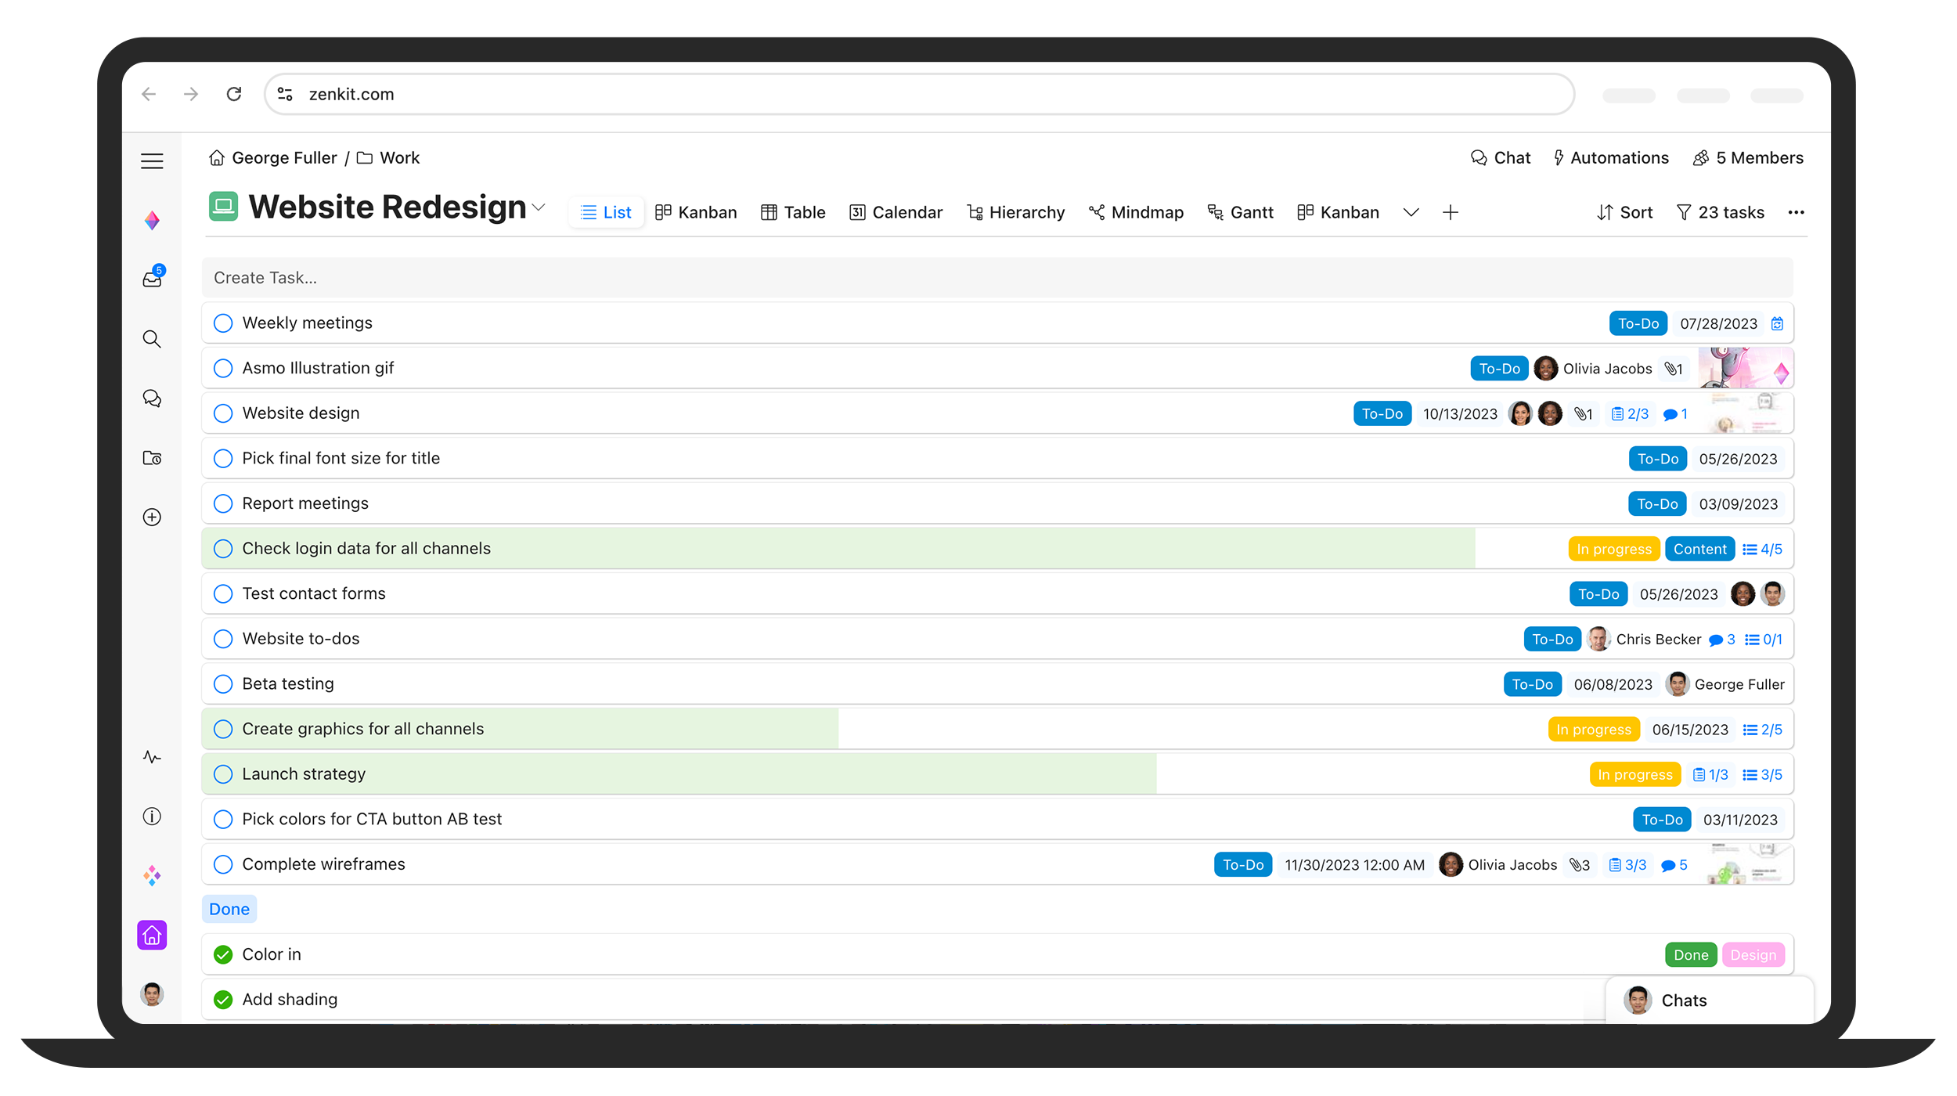Switch to the Gantt view tab
This screenshot has height=1096, width=1957.
pos(1240,212)
